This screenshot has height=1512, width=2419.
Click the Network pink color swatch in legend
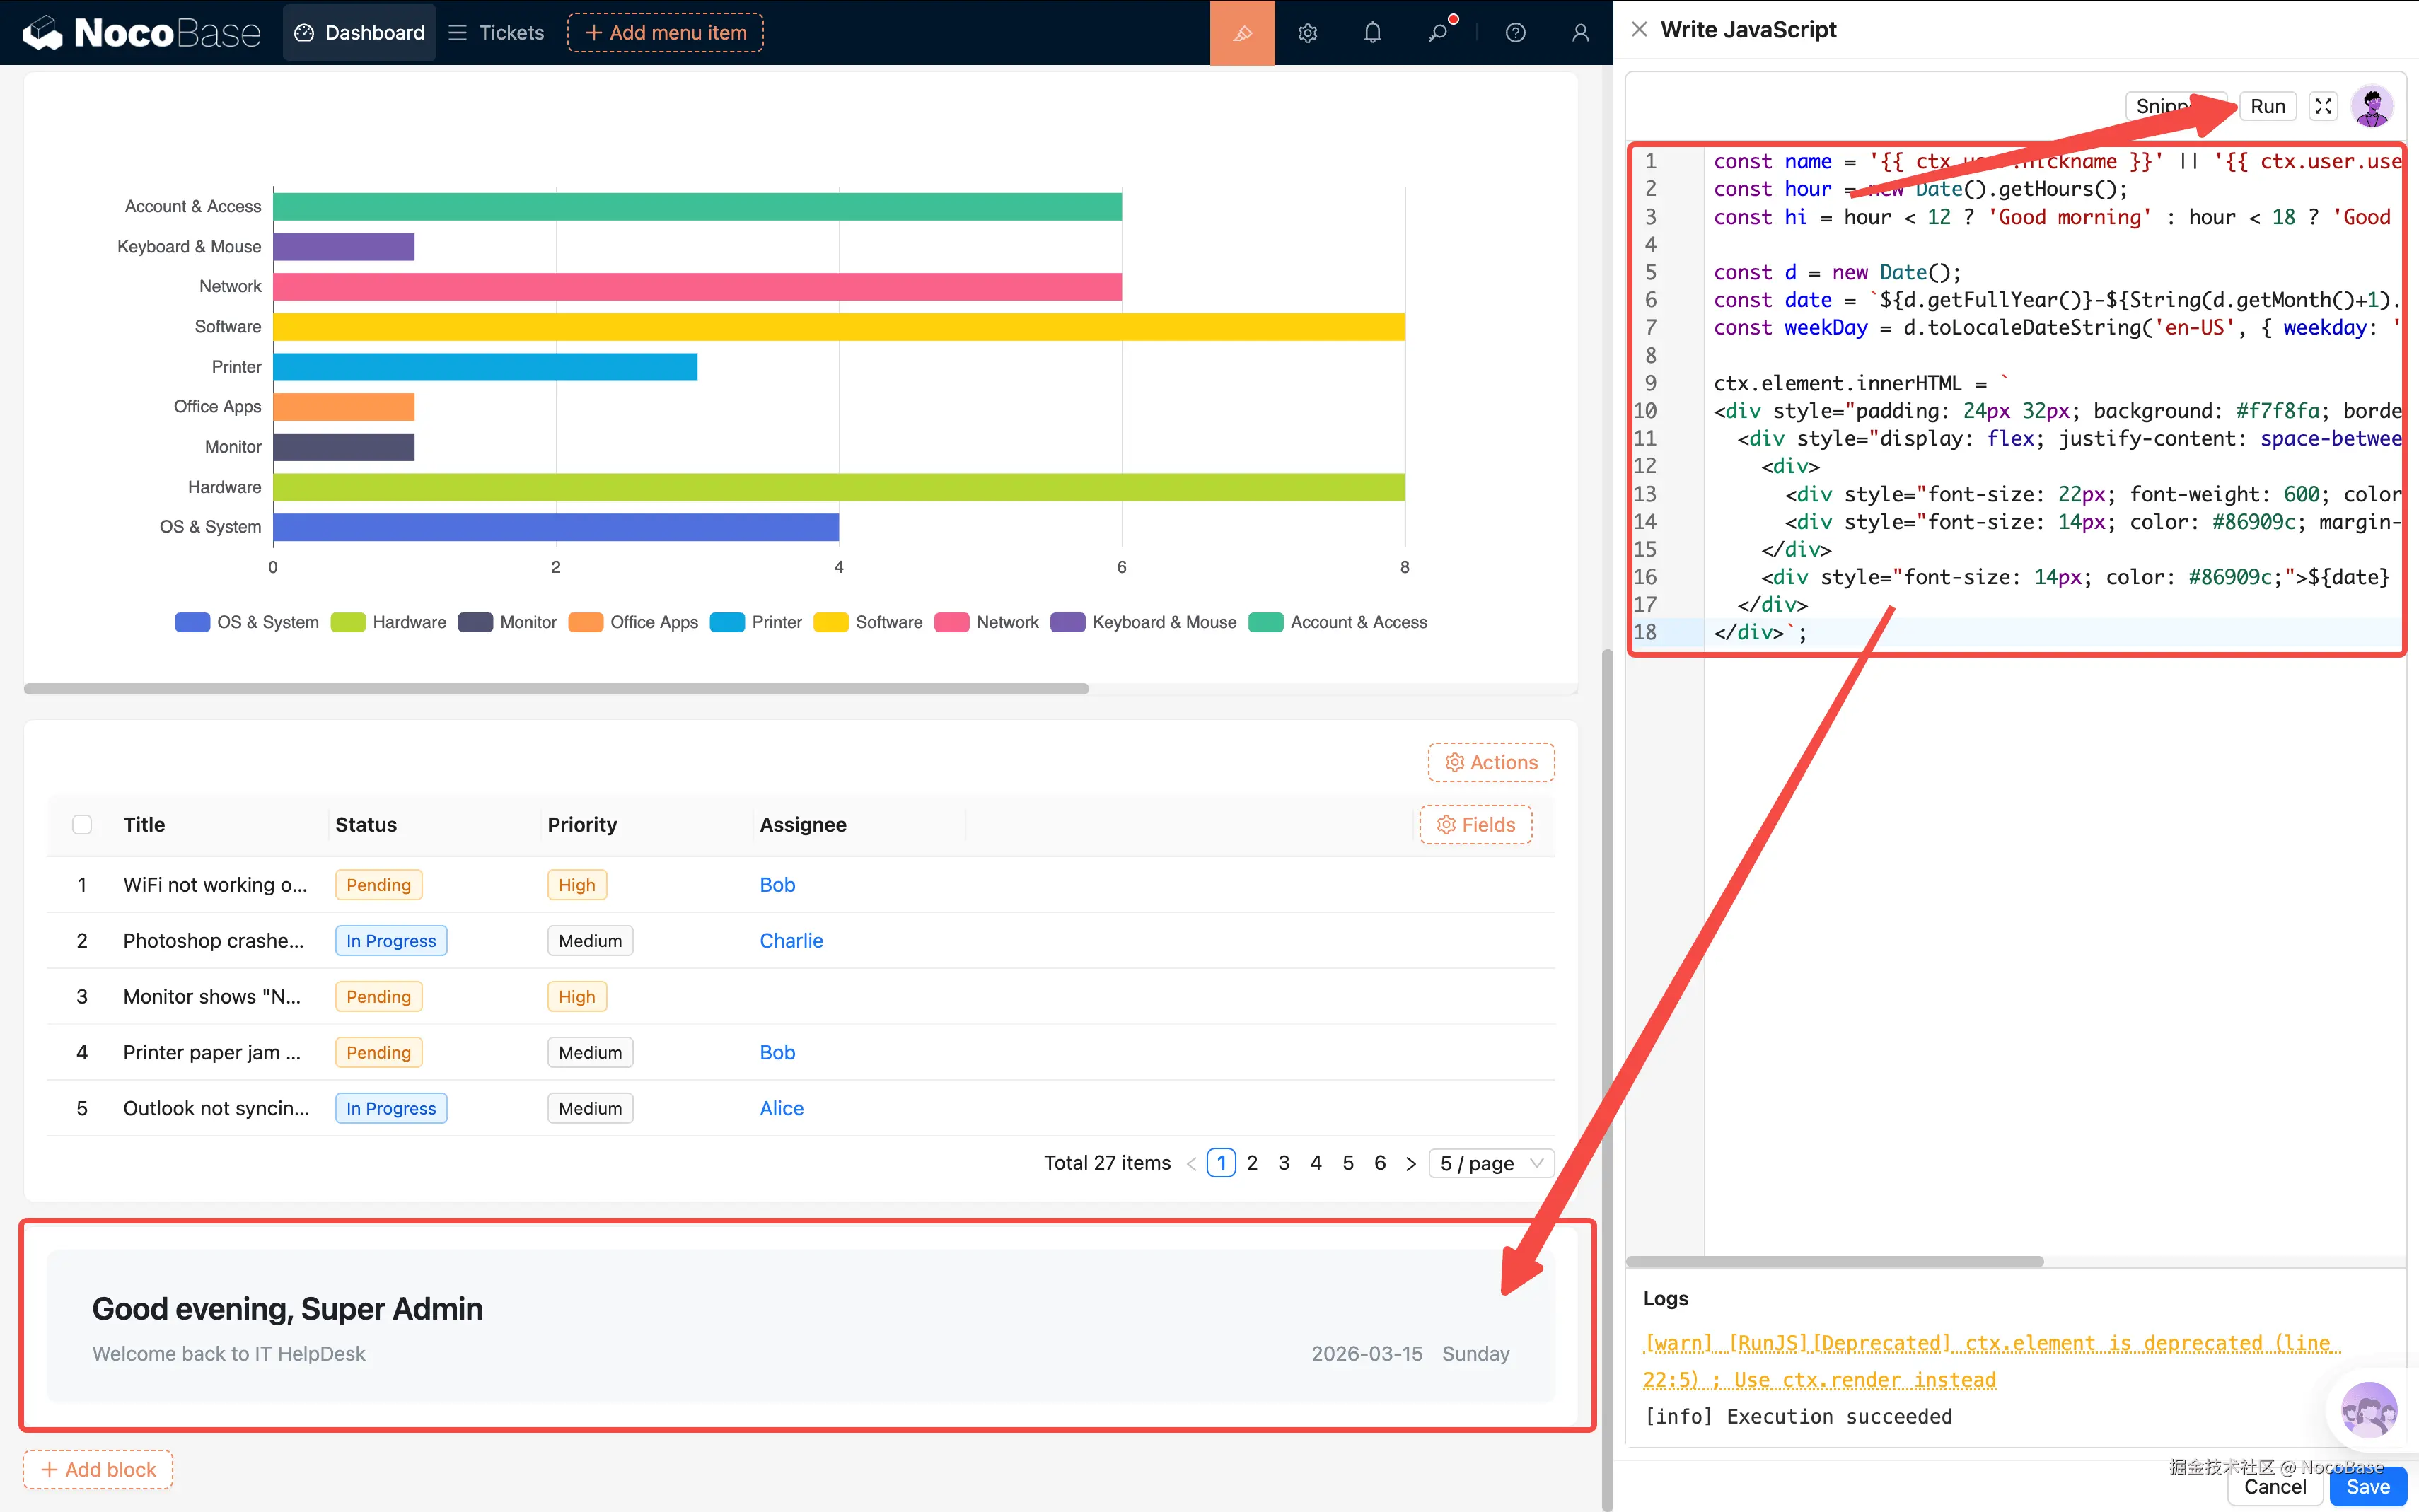(951, 622)
